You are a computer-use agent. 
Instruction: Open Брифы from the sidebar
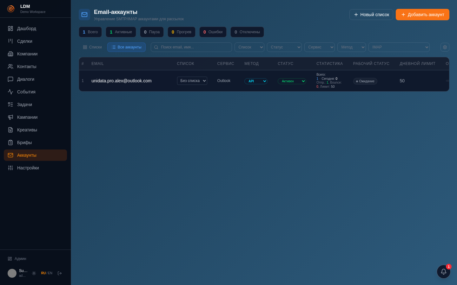[35, 142]
